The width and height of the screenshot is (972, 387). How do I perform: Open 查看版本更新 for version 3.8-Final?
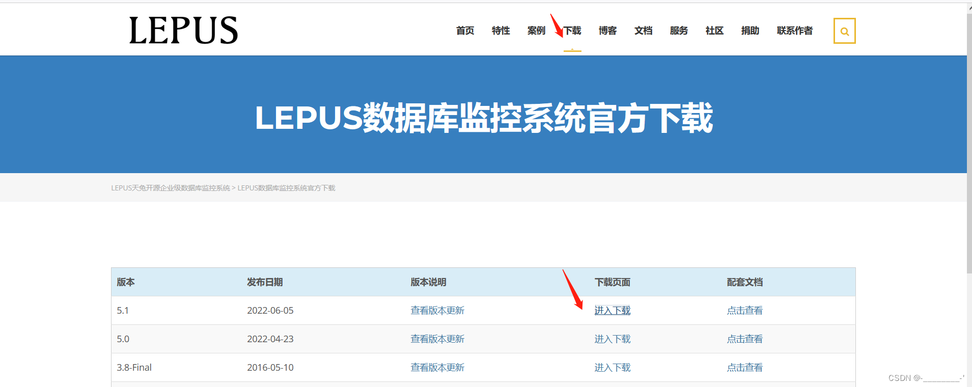(437, 368)
